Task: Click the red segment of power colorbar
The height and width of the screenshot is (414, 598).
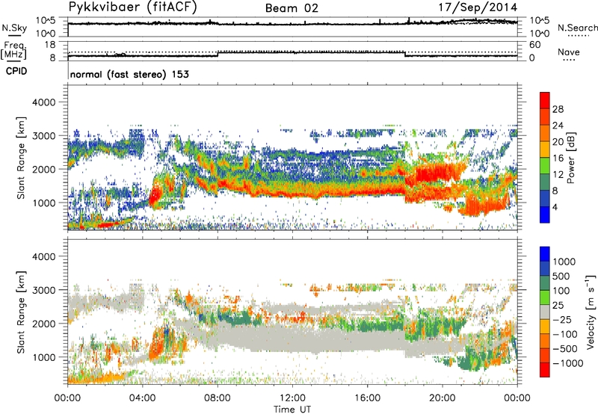Action: pyautogui.click(x=545, y=100)
